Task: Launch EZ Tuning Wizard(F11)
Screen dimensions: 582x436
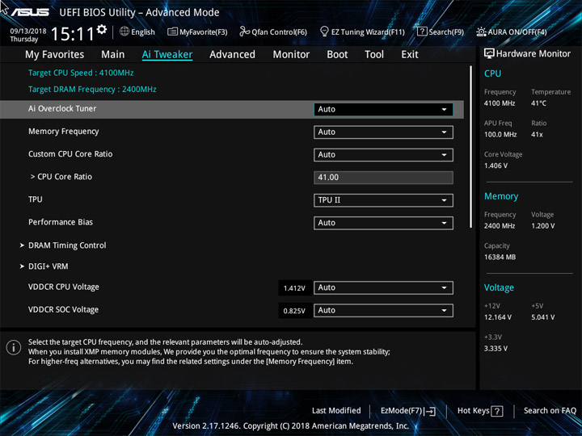Action: (x=368, y=32)
